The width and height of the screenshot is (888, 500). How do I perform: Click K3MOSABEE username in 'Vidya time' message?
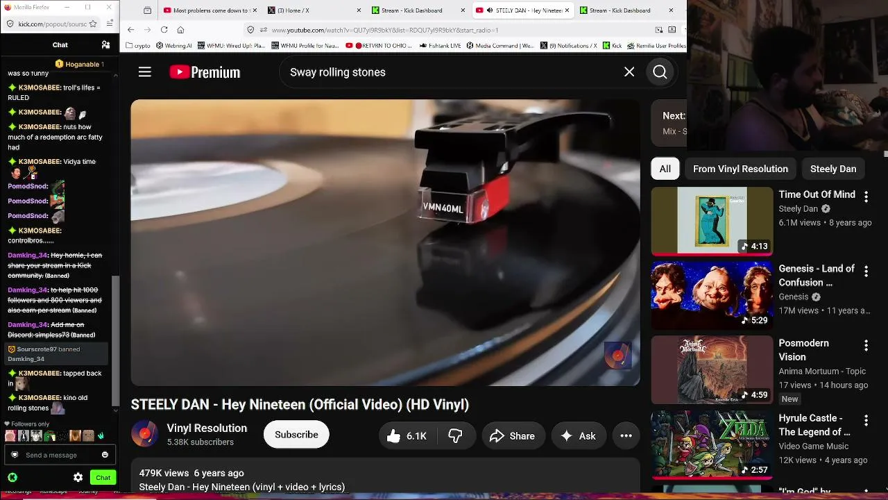tap(40, 162)
